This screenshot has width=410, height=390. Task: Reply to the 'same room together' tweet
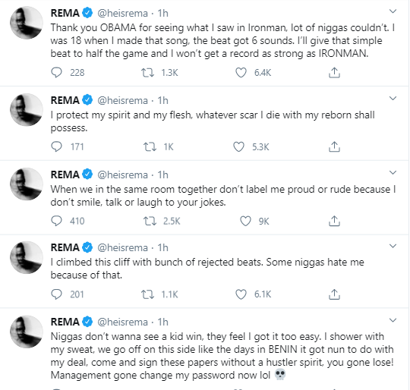[56, 221]
